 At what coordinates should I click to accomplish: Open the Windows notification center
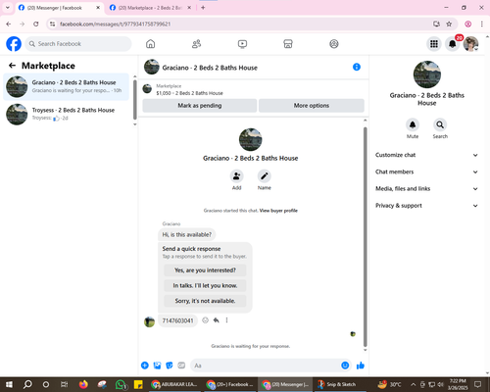(478, 384)
